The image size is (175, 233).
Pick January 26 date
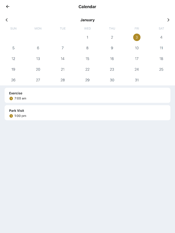pyautogui.click(x=13, y=80)
